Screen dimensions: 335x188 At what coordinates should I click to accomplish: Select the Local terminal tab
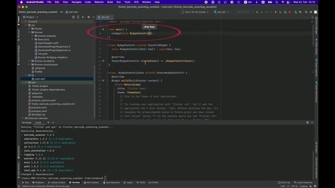(38, 123)
